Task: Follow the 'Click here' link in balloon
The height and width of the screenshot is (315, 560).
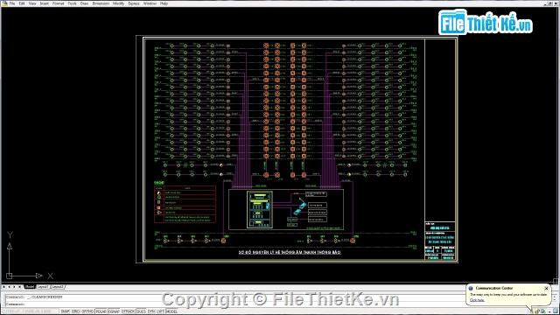Action: 477,300
